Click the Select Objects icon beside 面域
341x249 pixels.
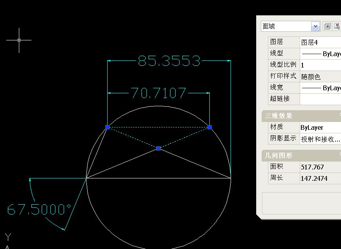[x=327, y=26]
